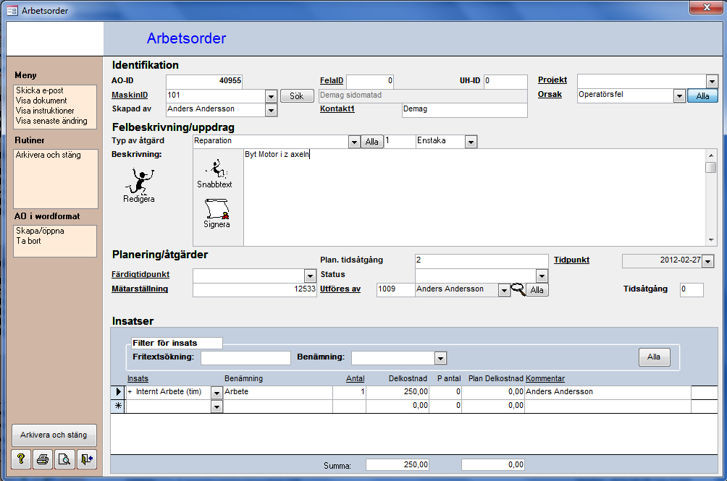Open help with the question mark icon
This screenshot has width=727, height=481.
pyautogui.click(x=21, y=459)
